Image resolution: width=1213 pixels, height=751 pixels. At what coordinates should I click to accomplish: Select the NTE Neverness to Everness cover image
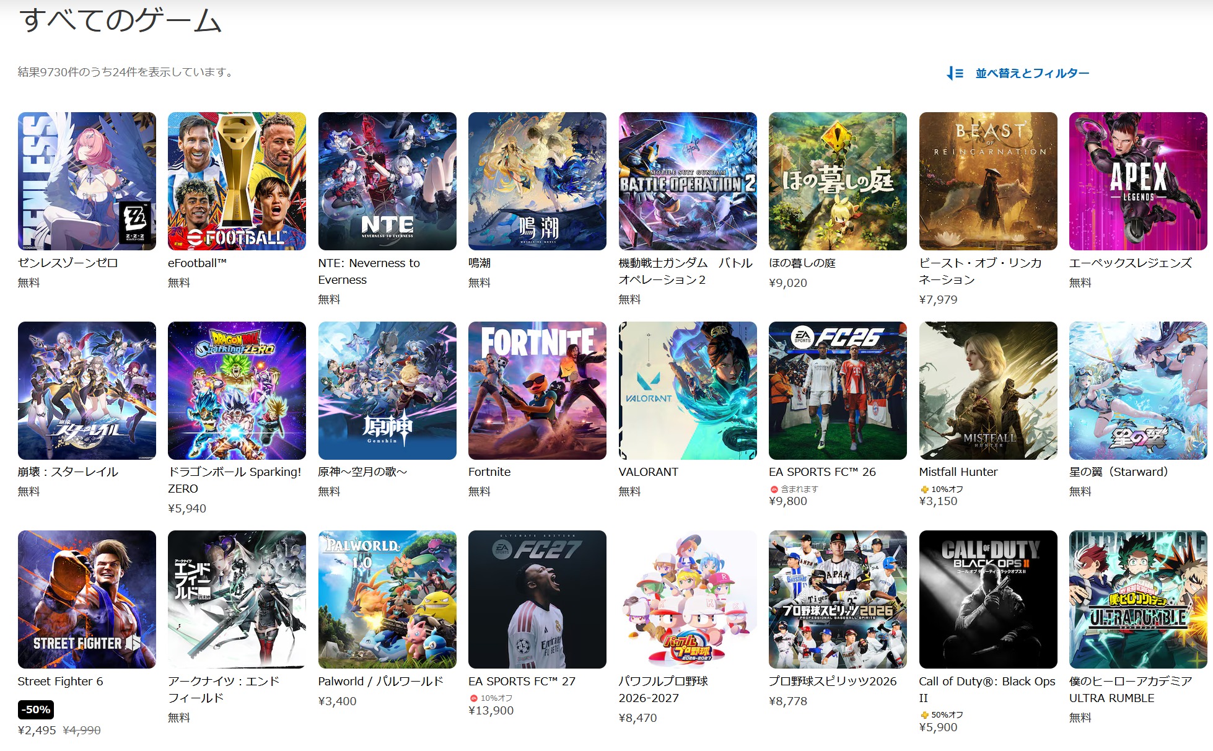click(387, 181)
